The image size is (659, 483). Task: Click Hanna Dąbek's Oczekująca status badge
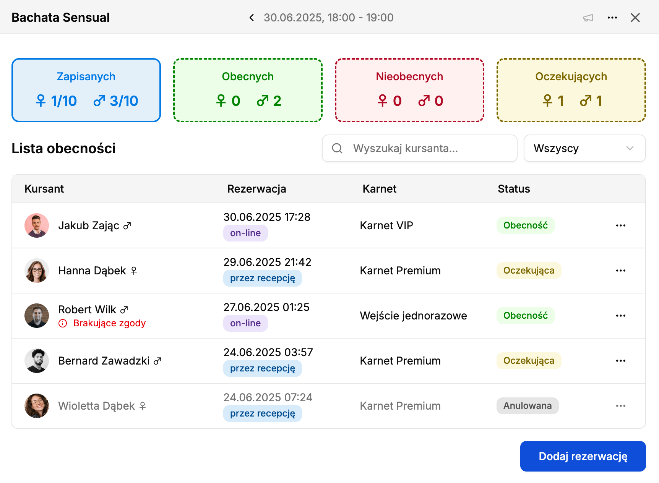click(529, 271)
